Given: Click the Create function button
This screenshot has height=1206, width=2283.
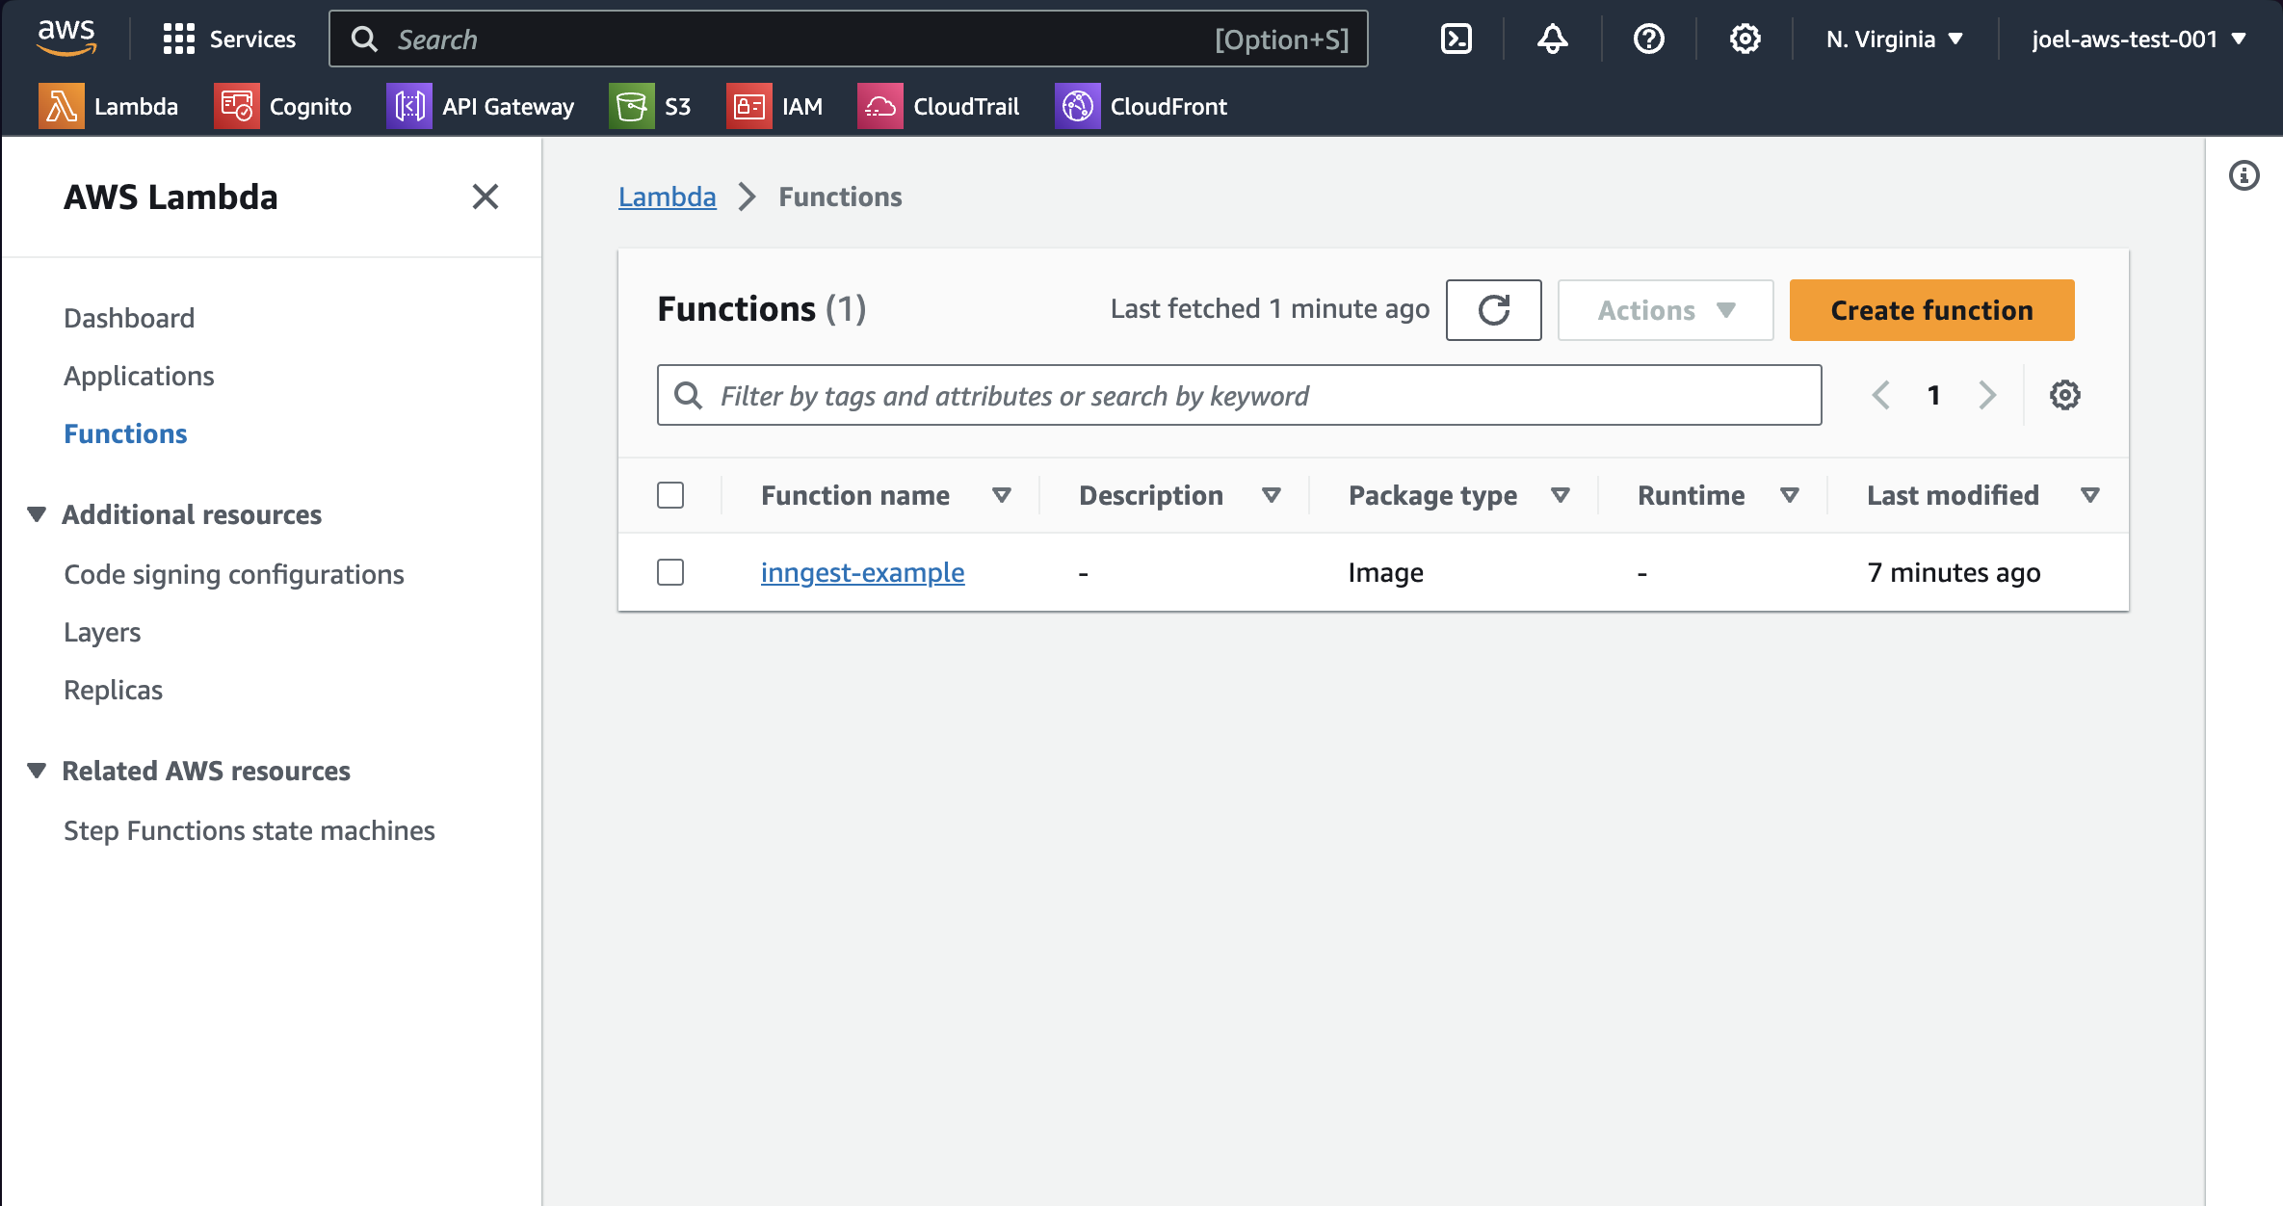Looking at the screenshot, I should tap(1931, 310).
